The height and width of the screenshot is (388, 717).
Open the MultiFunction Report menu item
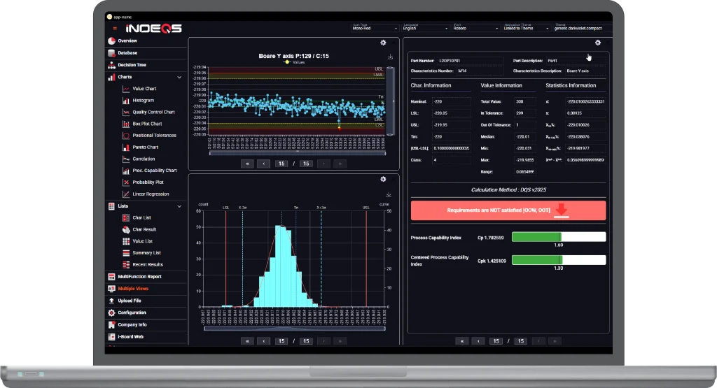coord(139,277)
